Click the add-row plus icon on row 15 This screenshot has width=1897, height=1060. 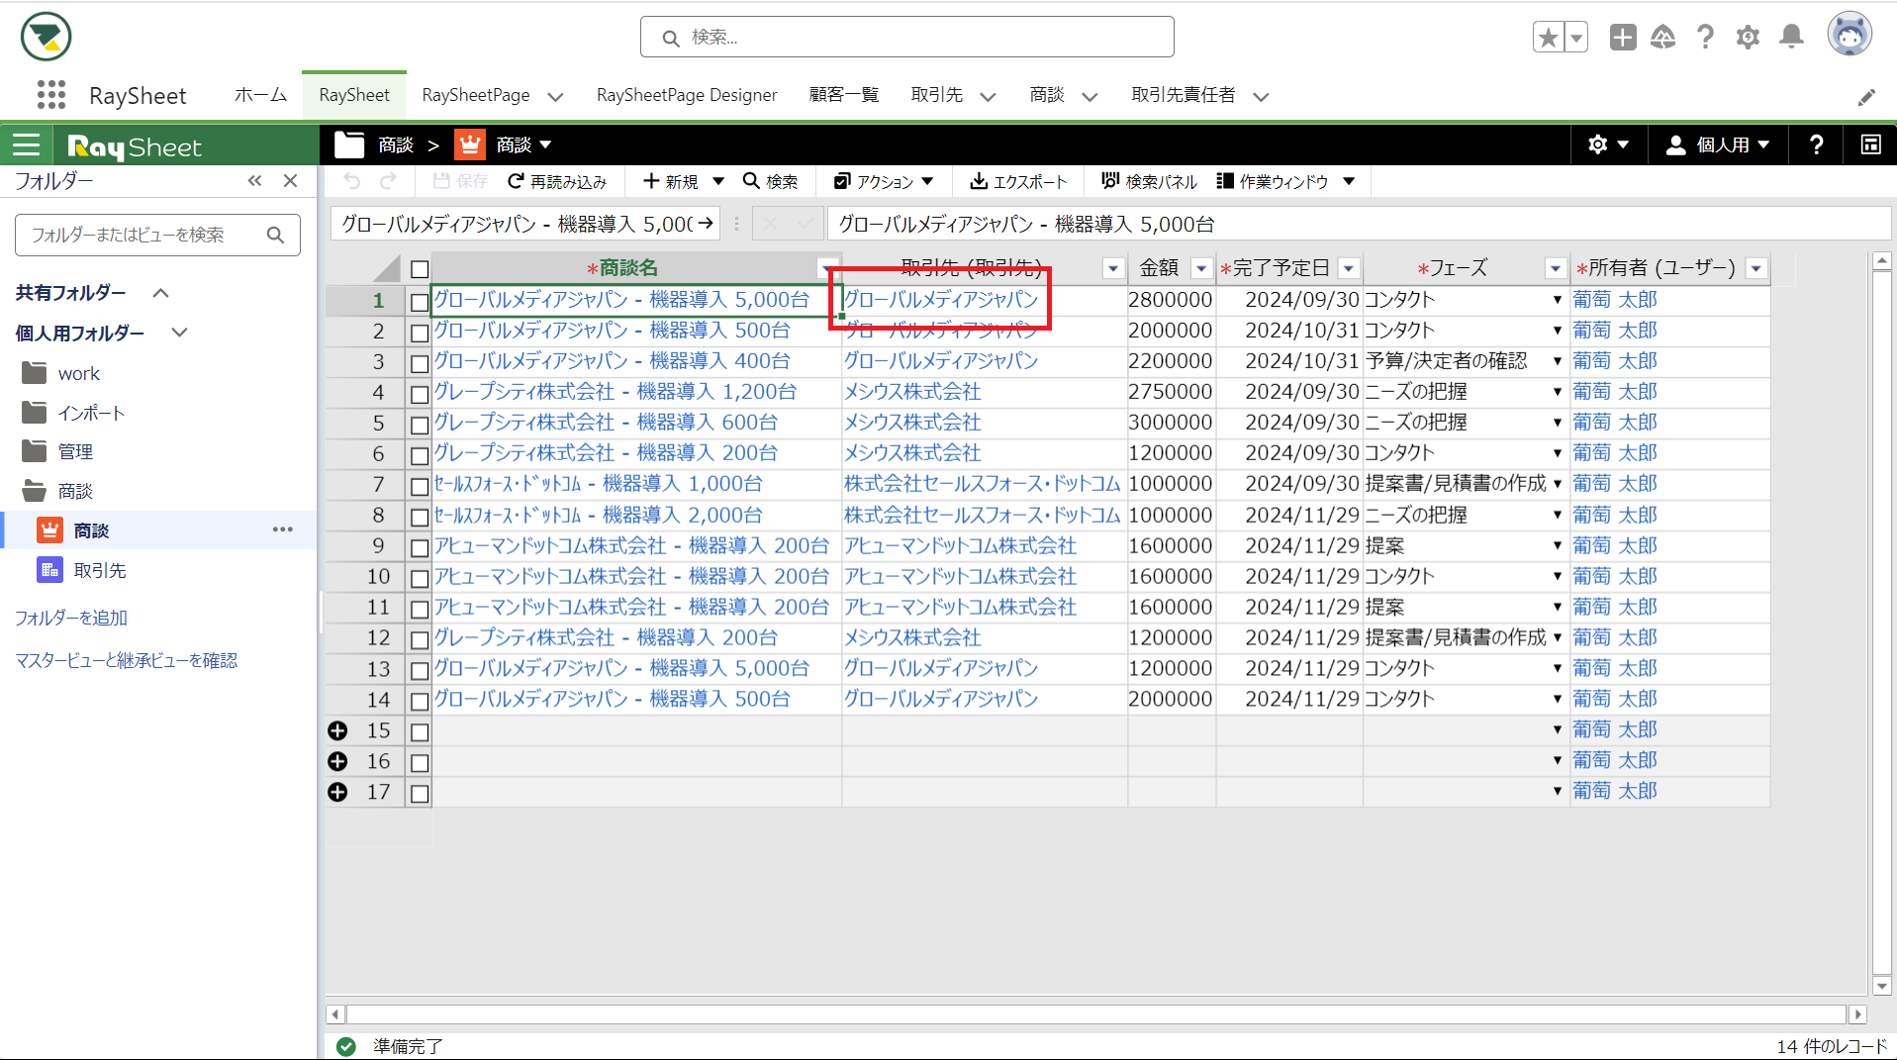337,730
